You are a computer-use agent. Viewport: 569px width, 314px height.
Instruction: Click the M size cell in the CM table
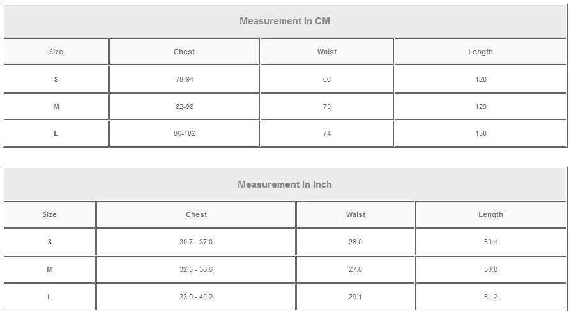pos(56,107)
